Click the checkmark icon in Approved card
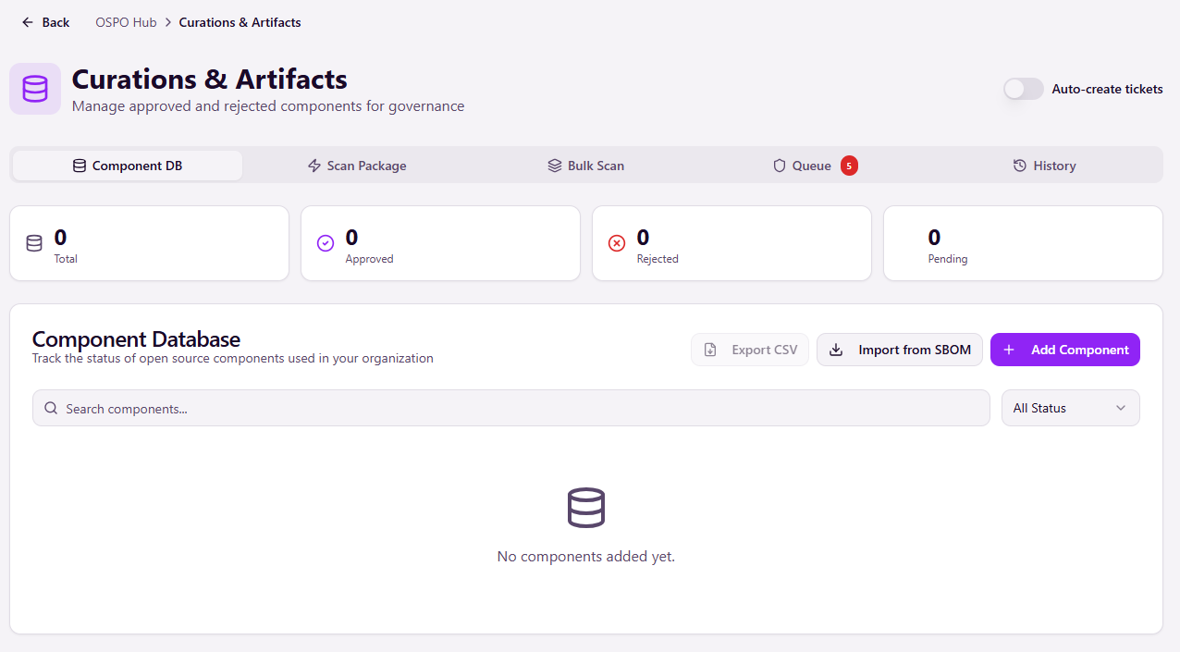The height and width of the screenshot is (652, 1180). click(x=326, y=243)
